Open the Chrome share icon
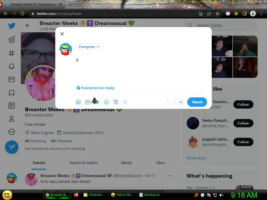Screen dimensions: 267x200 (x=209, y=14)
